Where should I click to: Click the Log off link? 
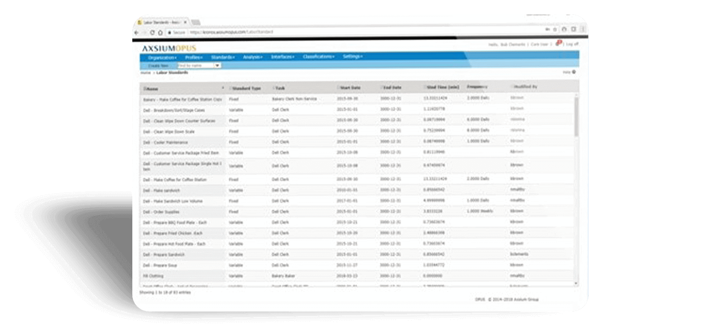click(x=572, y=44)
